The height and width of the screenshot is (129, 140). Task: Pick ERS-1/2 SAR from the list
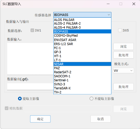pyautogui.click(x=82, y=44)
